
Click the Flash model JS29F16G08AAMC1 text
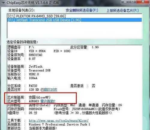[84, 109]
